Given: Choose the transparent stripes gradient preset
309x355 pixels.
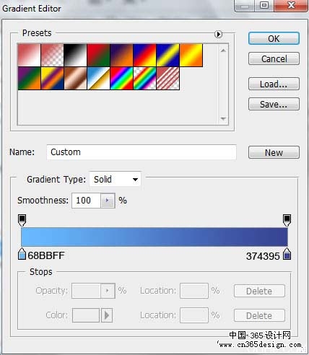Looking at the screenshot, I should [168, 79].
